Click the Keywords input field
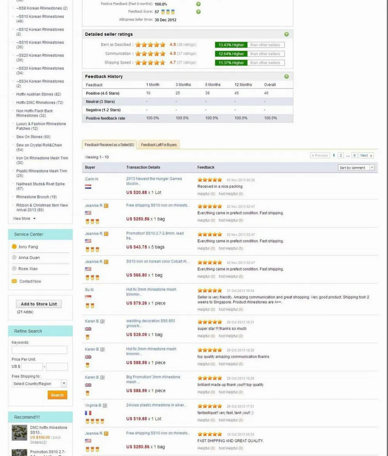Viewport: 388px width, 456px height. tap(39, 350)
